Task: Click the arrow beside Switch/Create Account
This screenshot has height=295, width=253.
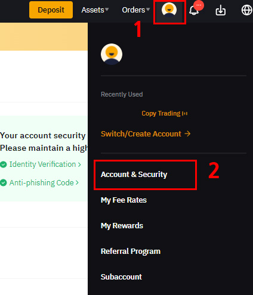Action: coord(187,133)
